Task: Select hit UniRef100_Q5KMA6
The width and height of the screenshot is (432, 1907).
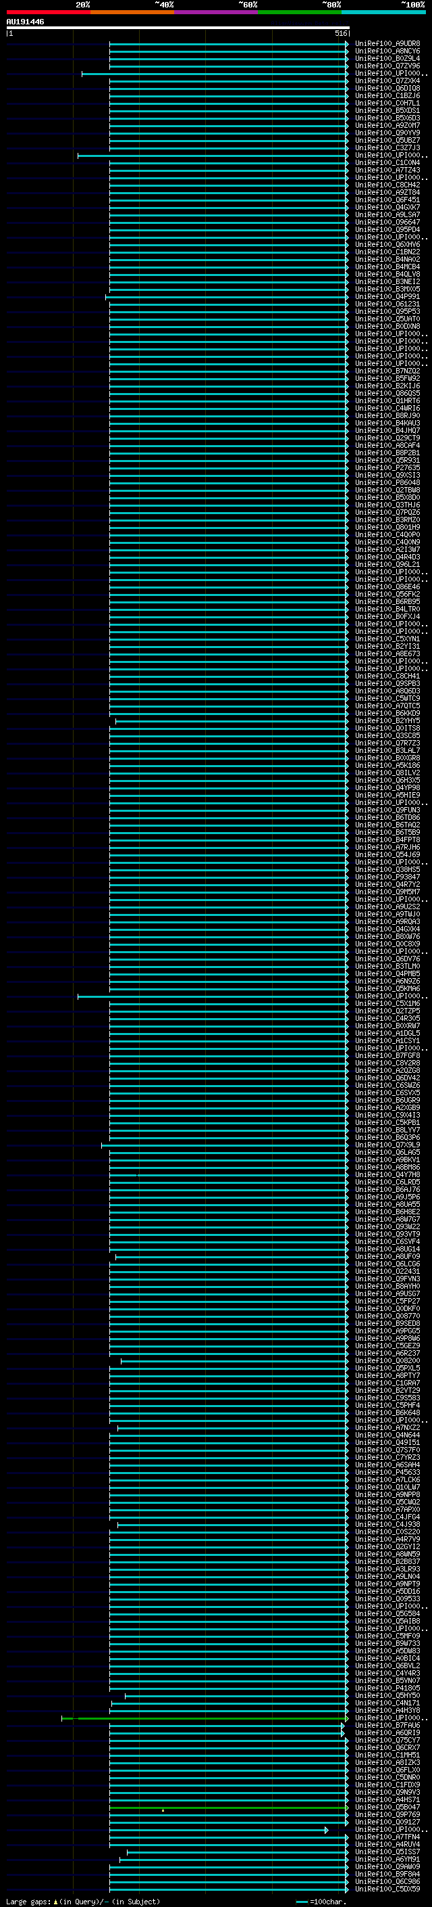Action: 387,989
